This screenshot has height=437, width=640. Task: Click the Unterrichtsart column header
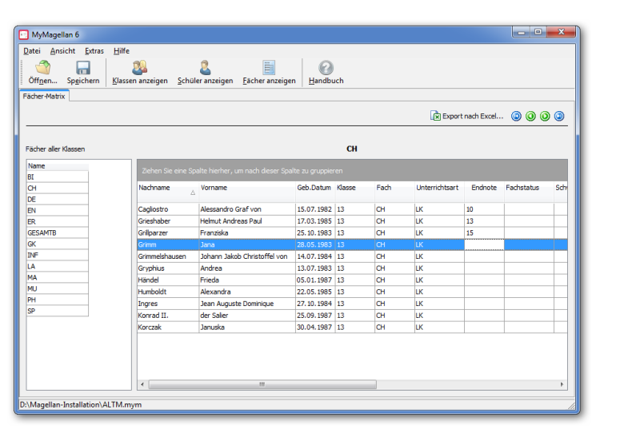pyautogui.click(x=439, y=191)
